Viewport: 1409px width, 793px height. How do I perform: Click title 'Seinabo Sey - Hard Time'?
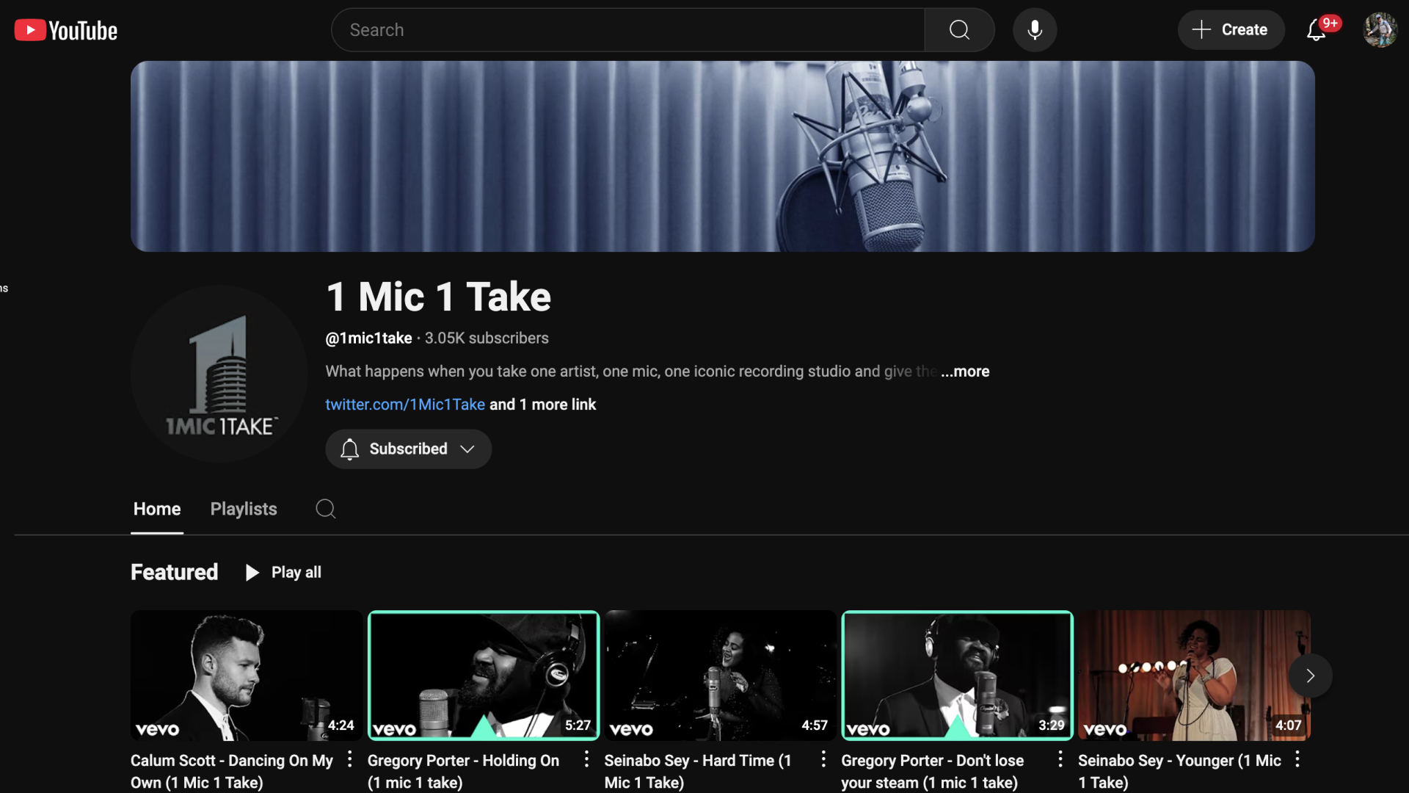click(698, 772)
